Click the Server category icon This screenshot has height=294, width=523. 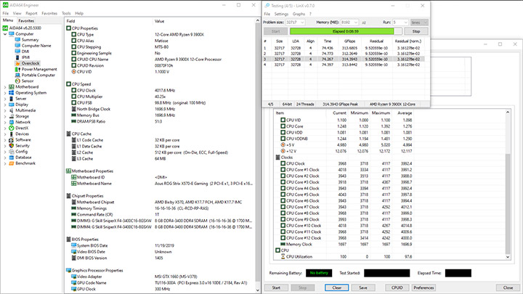(12, 99)
